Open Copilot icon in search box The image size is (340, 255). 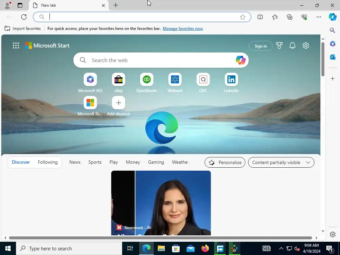pyautogui.click(x=240, y=60)
